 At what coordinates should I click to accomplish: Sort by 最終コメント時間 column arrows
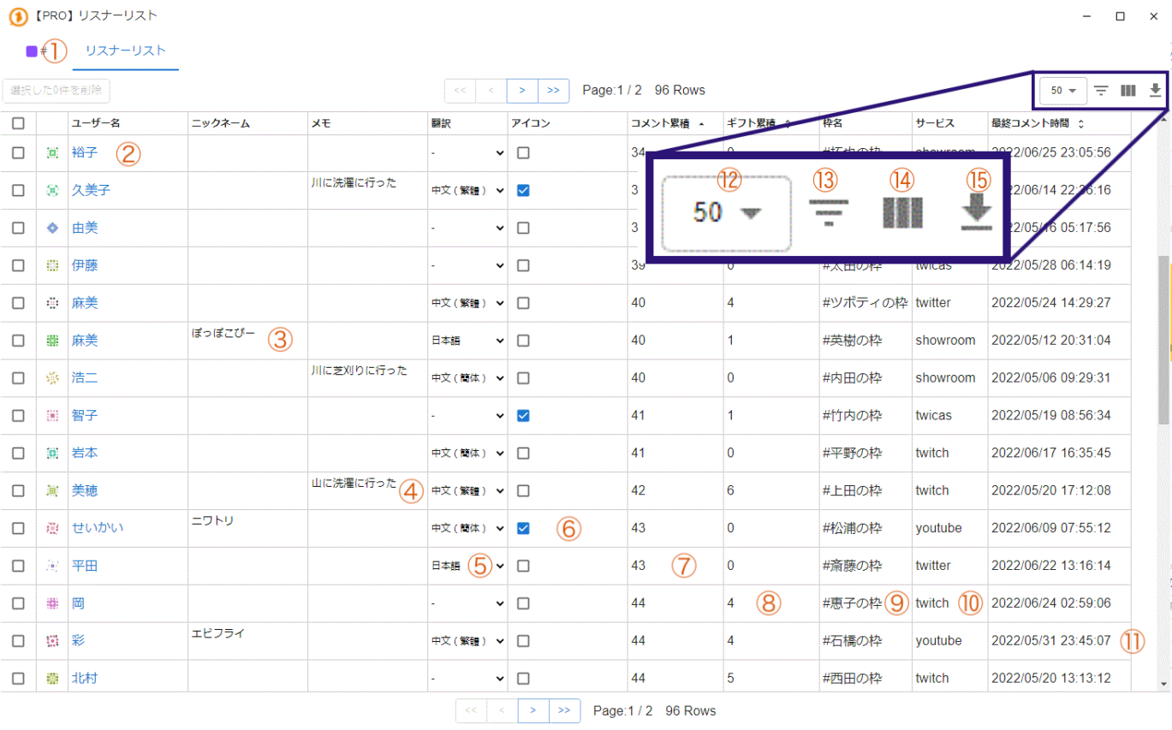click(x=1080, y=124)
